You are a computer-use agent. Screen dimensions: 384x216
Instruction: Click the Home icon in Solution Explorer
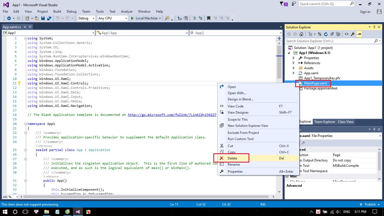[301, 34]
